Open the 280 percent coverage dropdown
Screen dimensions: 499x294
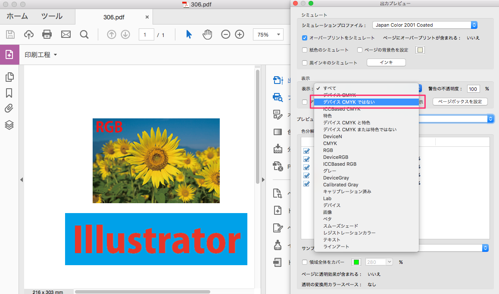pyautogui.click(x=379, y=262)
